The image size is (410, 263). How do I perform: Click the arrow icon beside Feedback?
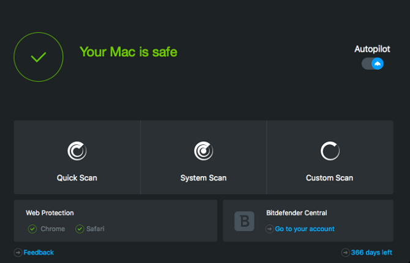click(x=18, y=253)
